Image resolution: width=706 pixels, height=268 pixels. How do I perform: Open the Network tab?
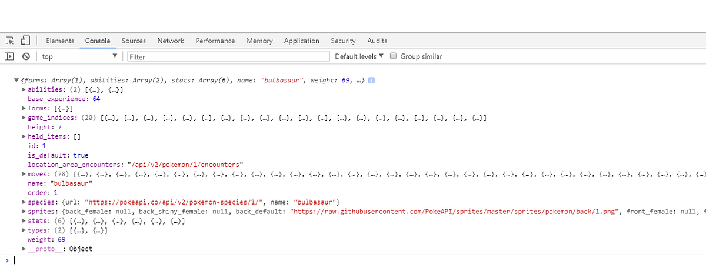click(x=171, y=41)
